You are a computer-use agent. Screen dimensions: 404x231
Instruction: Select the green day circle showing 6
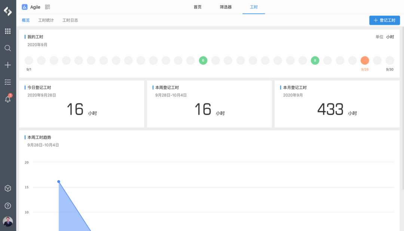(203, 61)
